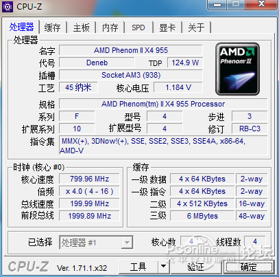Image resolution: width=279 pixels, height=277 pixels.
Task: Minimize the CPU-Z window
Action: (217, 4)
